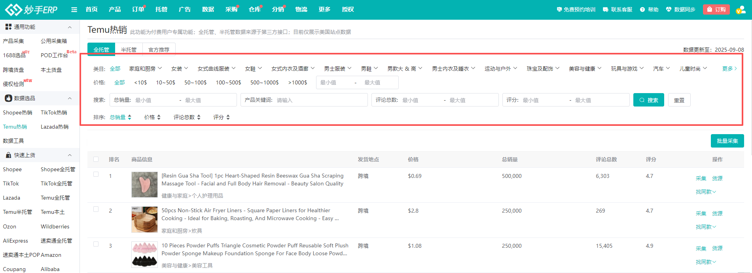The height and width of the screenshot is (273, 752).
Task: Collapse the 快速上货 sidebar section
Action: click(70, 155)
